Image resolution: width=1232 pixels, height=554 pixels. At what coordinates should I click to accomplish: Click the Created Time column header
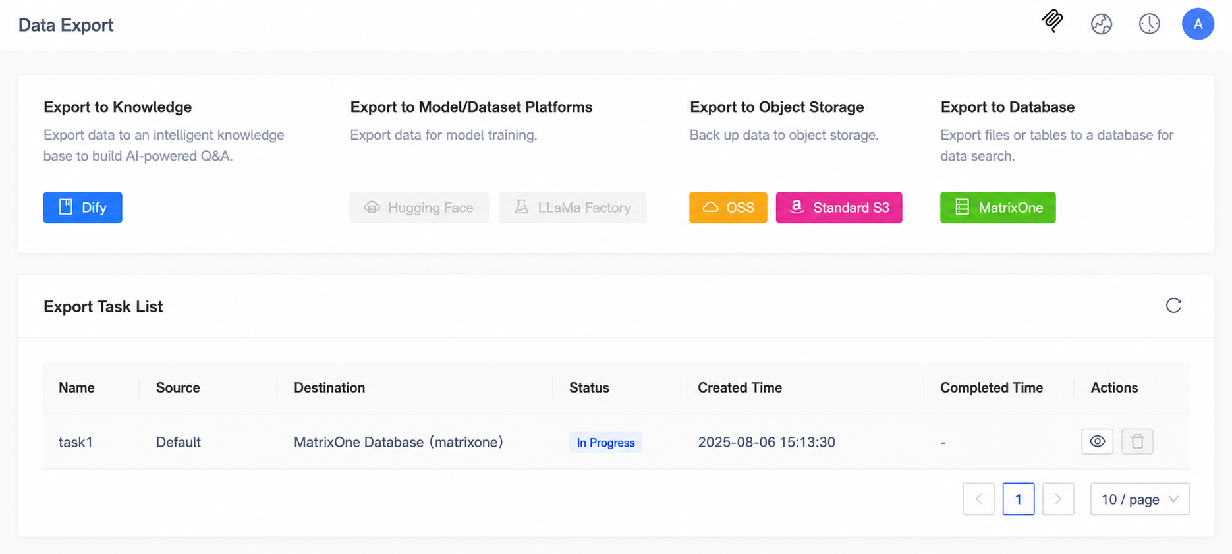[740, 388]
